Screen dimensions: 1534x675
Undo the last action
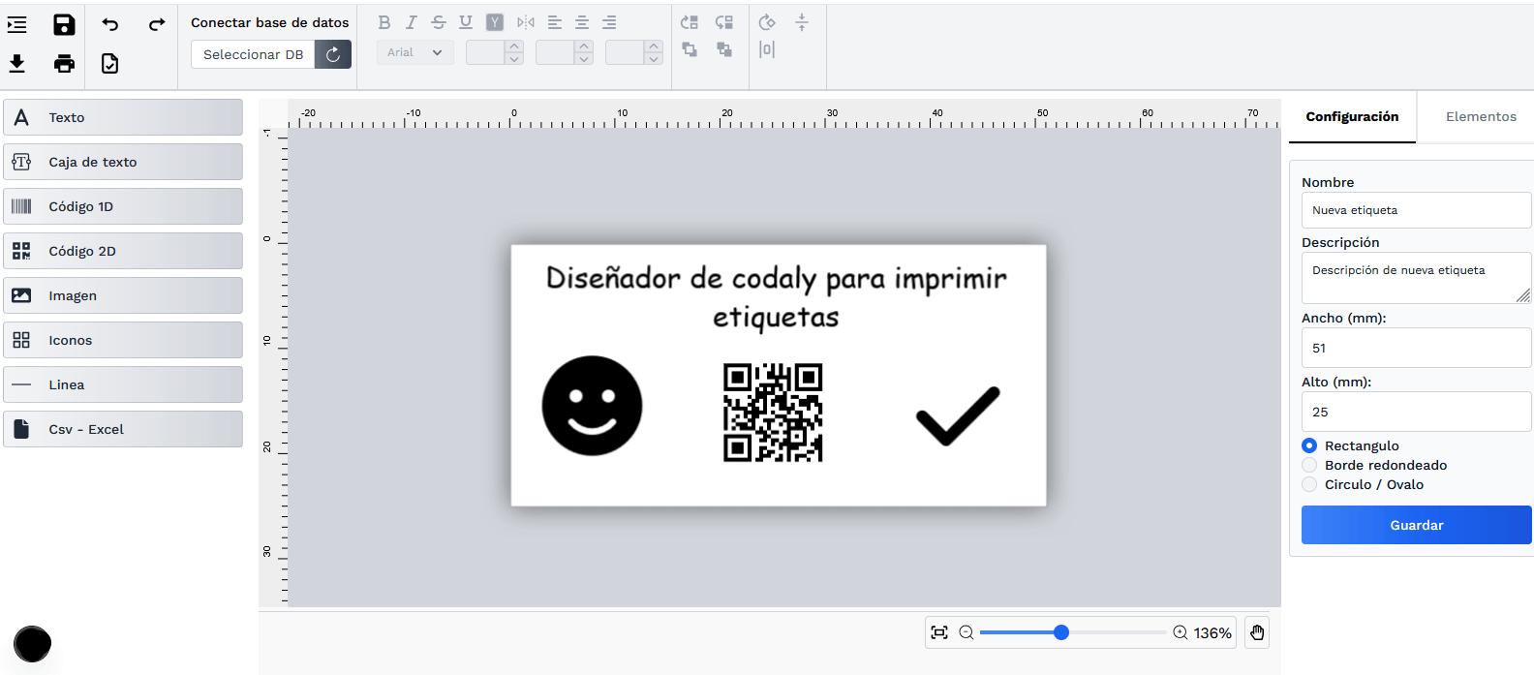(x=110, y=25)
